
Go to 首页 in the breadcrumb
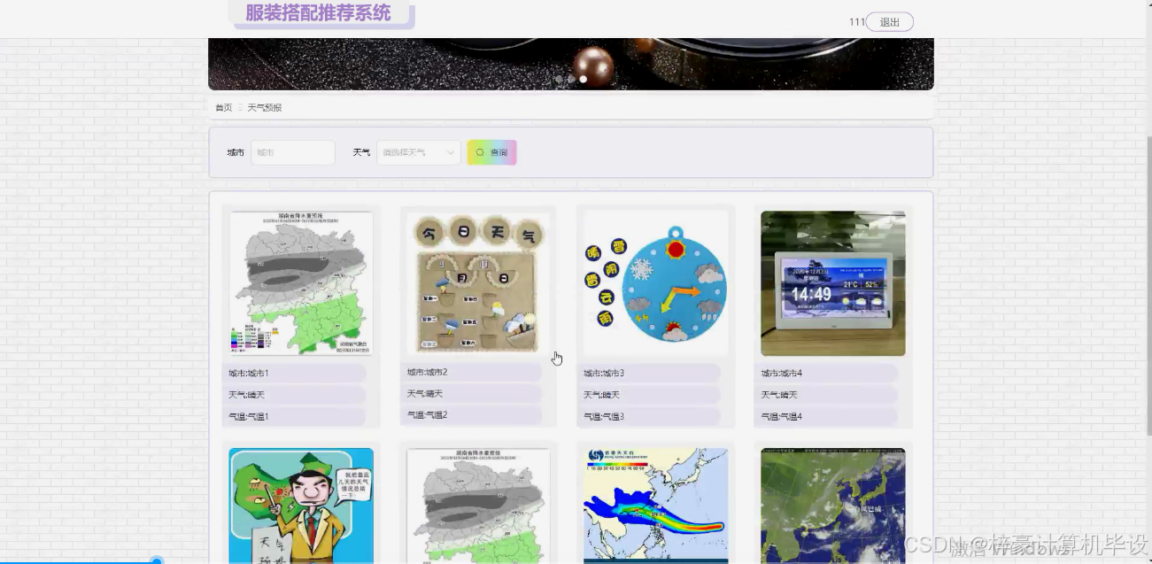(223, 108)
